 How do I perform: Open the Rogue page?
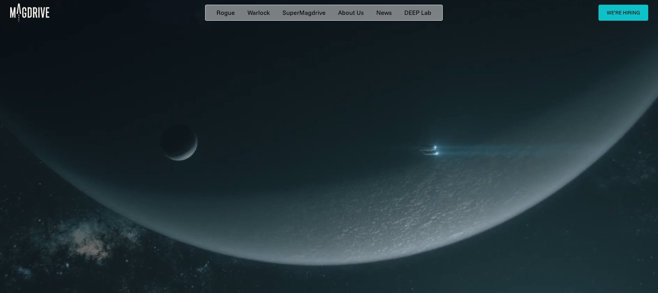click(x=225, y=13)
